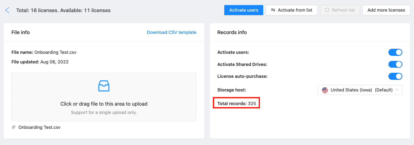This screenshot has width=414, height=145.
Task: Click the back arrow icon
Action: [7, 10]
